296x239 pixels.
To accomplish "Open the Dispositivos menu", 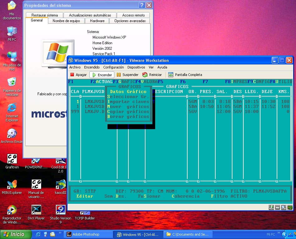I will (x=136, y=67).
